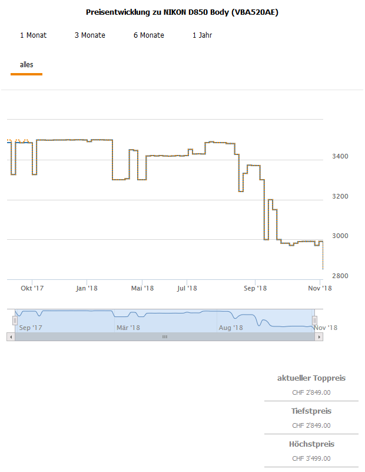Click the 3400 y-axis label

coord(340,156)
